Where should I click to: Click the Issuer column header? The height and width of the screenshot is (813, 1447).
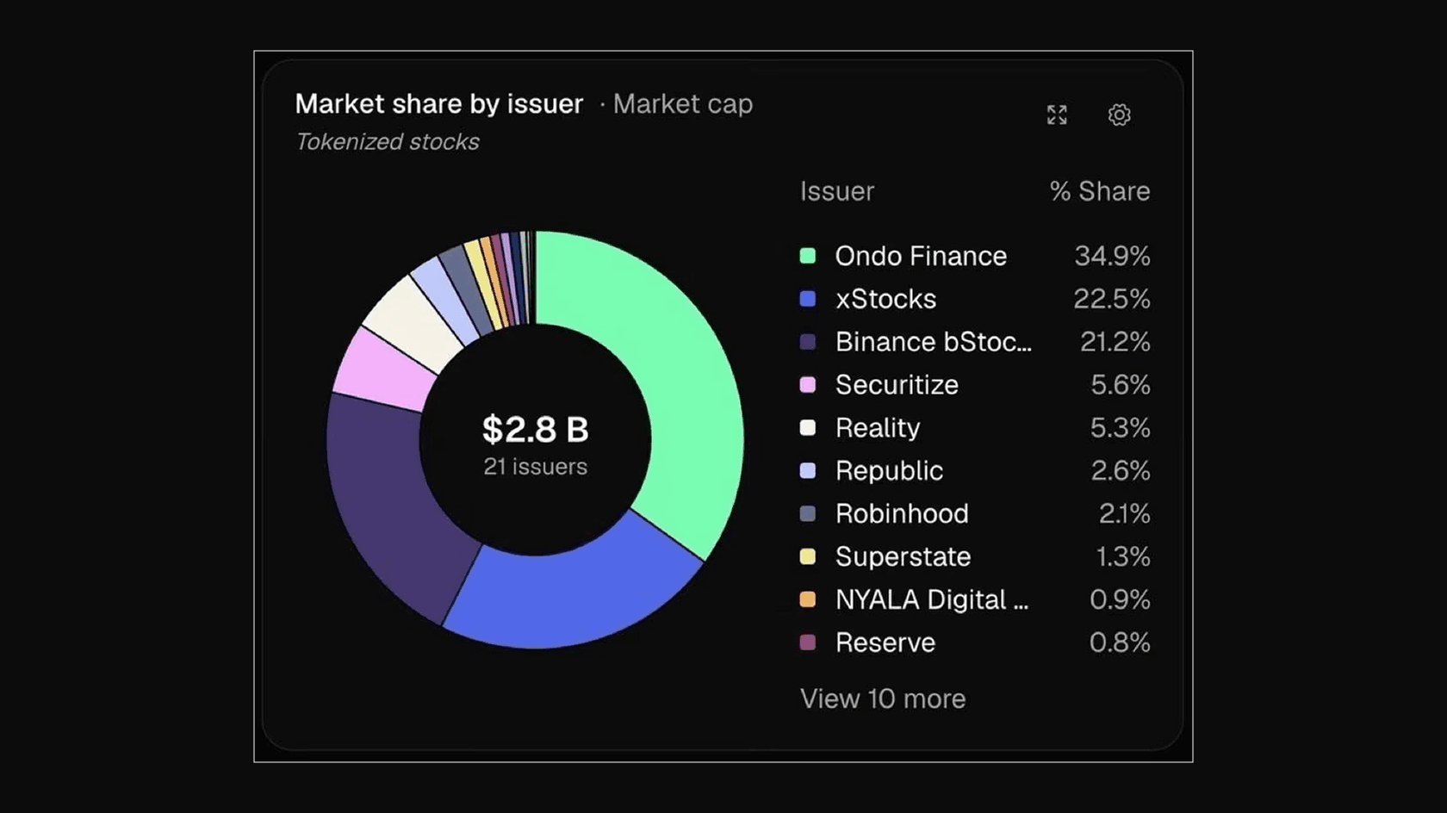pos(837,191)
